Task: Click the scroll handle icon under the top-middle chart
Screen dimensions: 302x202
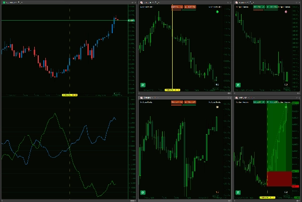Action: 229,93
